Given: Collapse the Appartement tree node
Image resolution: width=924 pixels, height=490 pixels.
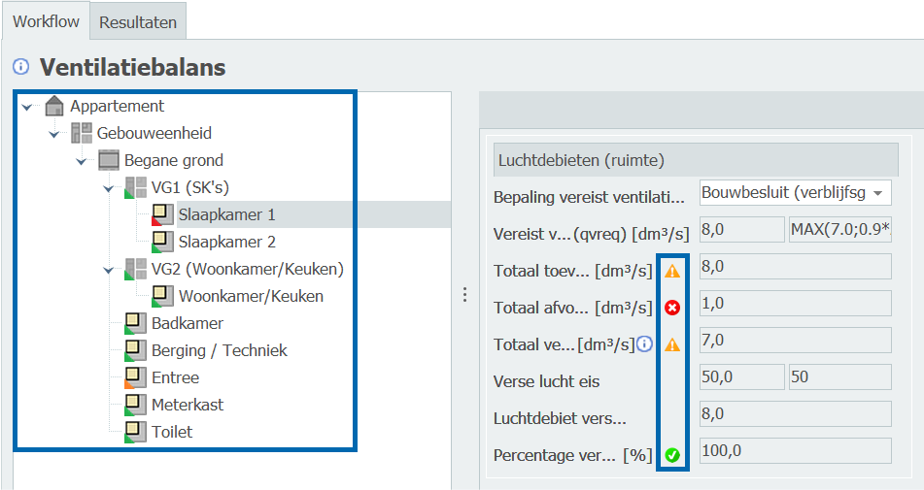Looking at the screenshot, I should (x=26, y=107).
